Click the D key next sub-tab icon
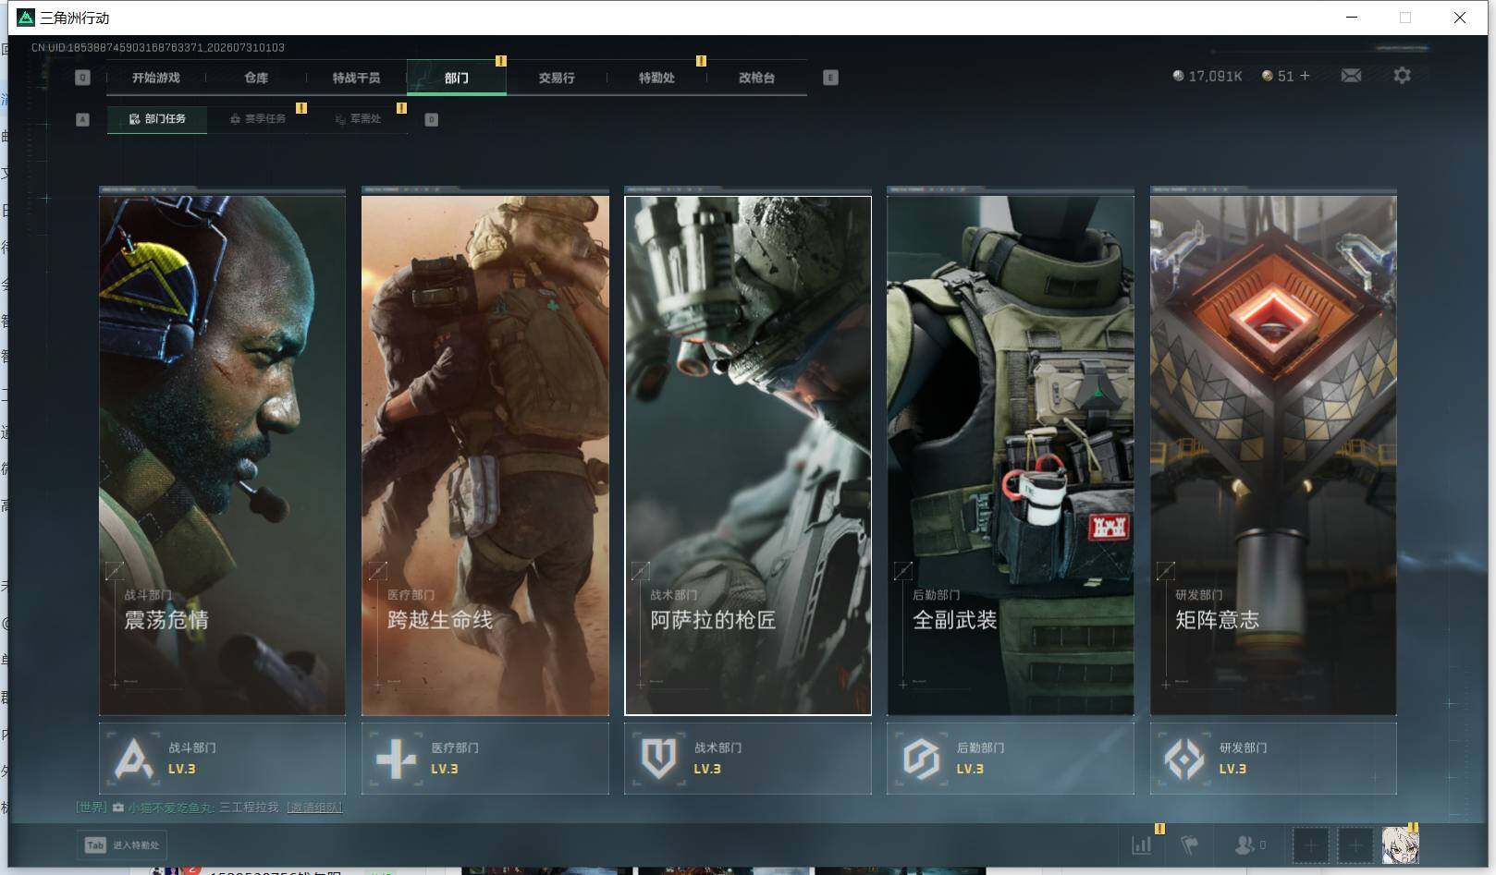This screenshot has height=875, width=1496. click(x=431, y=119)
